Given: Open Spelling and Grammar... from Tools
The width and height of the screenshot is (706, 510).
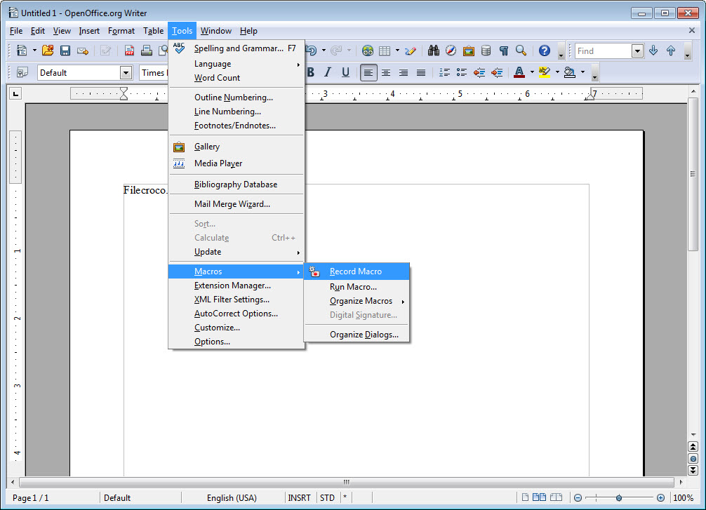Looking at the screenshot, I should (236, 48).
